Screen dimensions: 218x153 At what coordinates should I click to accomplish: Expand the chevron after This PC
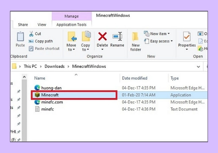pos(41,66)
